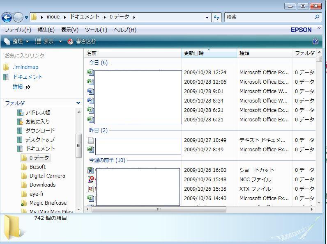Click the ドキュメント breadcrumb in address bar
This screenshot has width=327, height=244.
pyautogui.click(x=85, y=17)
